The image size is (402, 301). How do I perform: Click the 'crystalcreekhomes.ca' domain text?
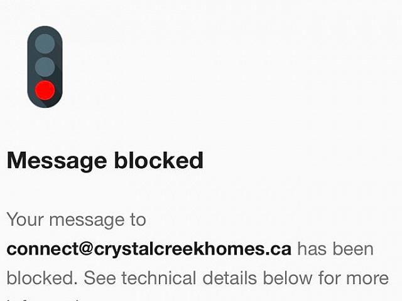coord(193,250)
